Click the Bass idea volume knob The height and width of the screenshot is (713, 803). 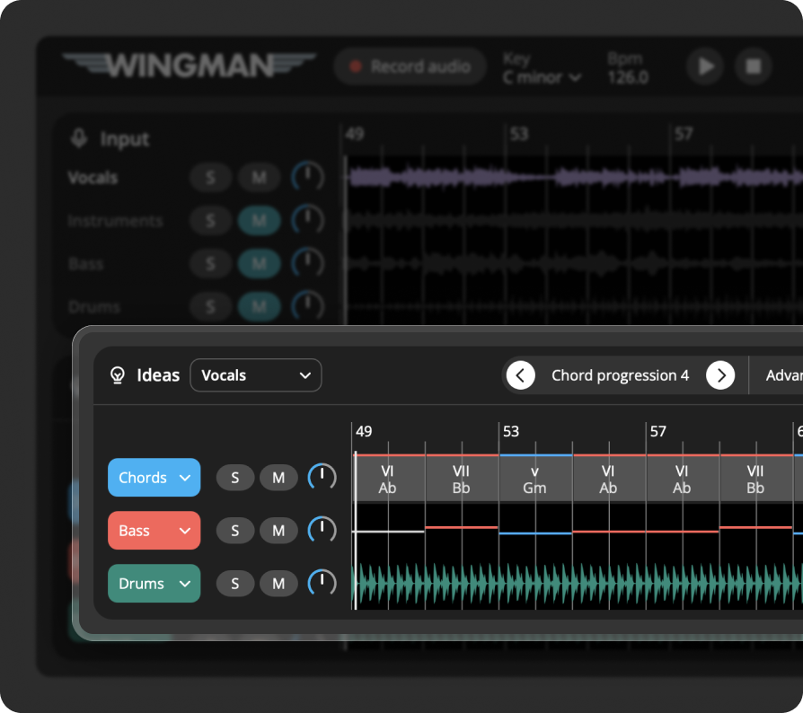(x=322, y=531)
